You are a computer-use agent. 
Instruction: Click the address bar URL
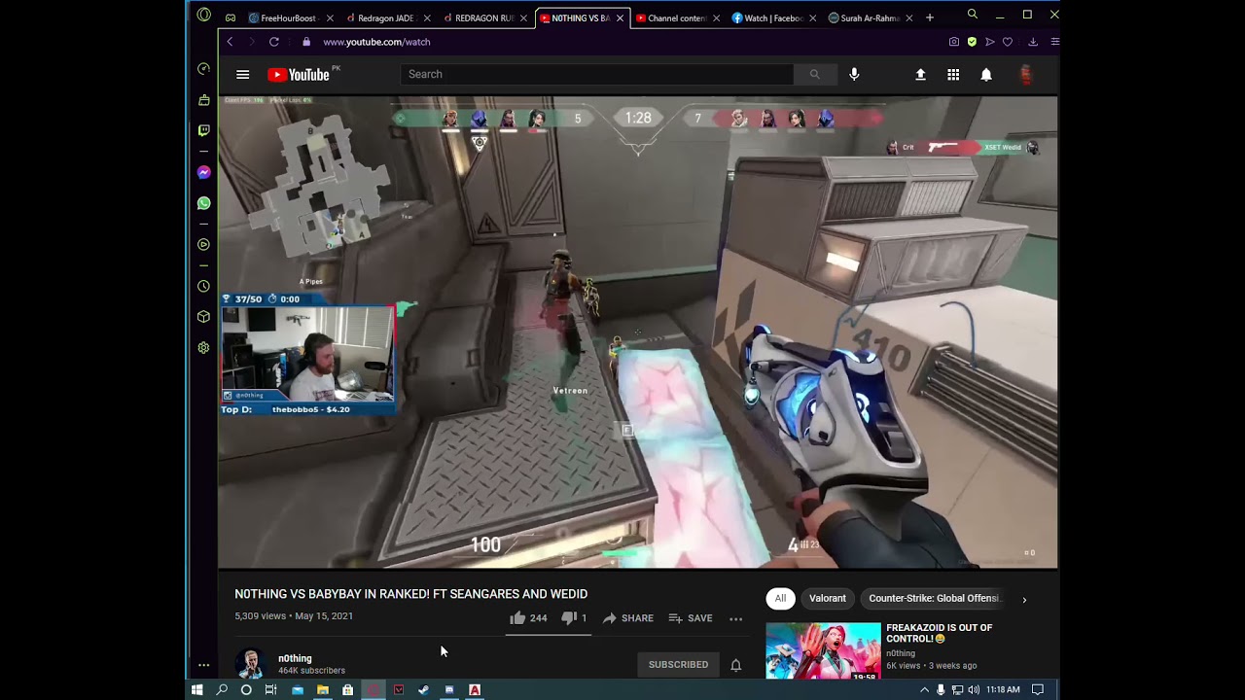point(376,42)
